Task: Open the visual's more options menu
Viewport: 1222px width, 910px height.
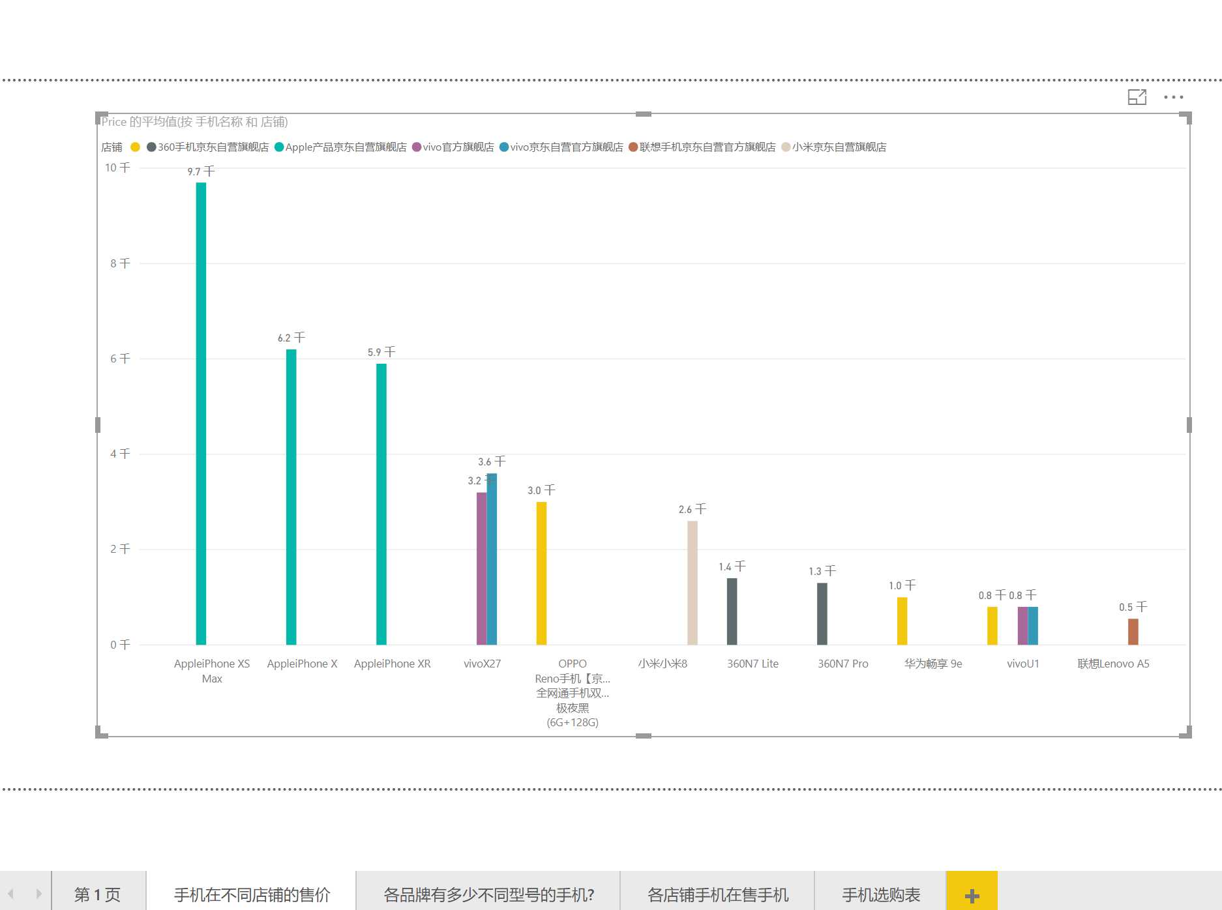Action: coord(1173,97)
